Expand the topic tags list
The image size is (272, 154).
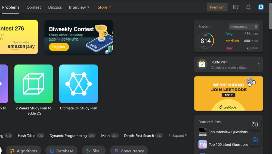click(x=180, y=135)
